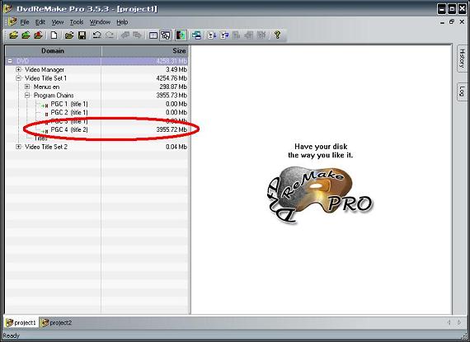Click the 298.87 Mb size value
This screenshot has height=342, width=470.
[x=173, y=87]
